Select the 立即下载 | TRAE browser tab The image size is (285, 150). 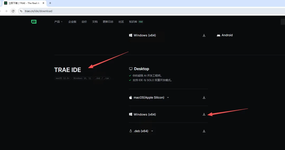24,3
